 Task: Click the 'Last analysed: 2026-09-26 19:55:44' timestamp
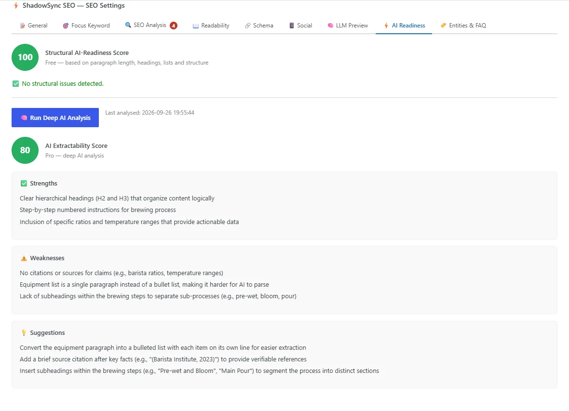pyautogui.click(x=150, y=112)
